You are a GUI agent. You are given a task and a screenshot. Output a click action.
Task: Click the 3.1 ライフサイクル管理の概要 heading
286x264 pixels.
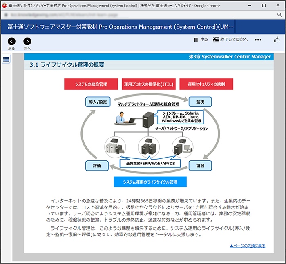coord(67,65)
